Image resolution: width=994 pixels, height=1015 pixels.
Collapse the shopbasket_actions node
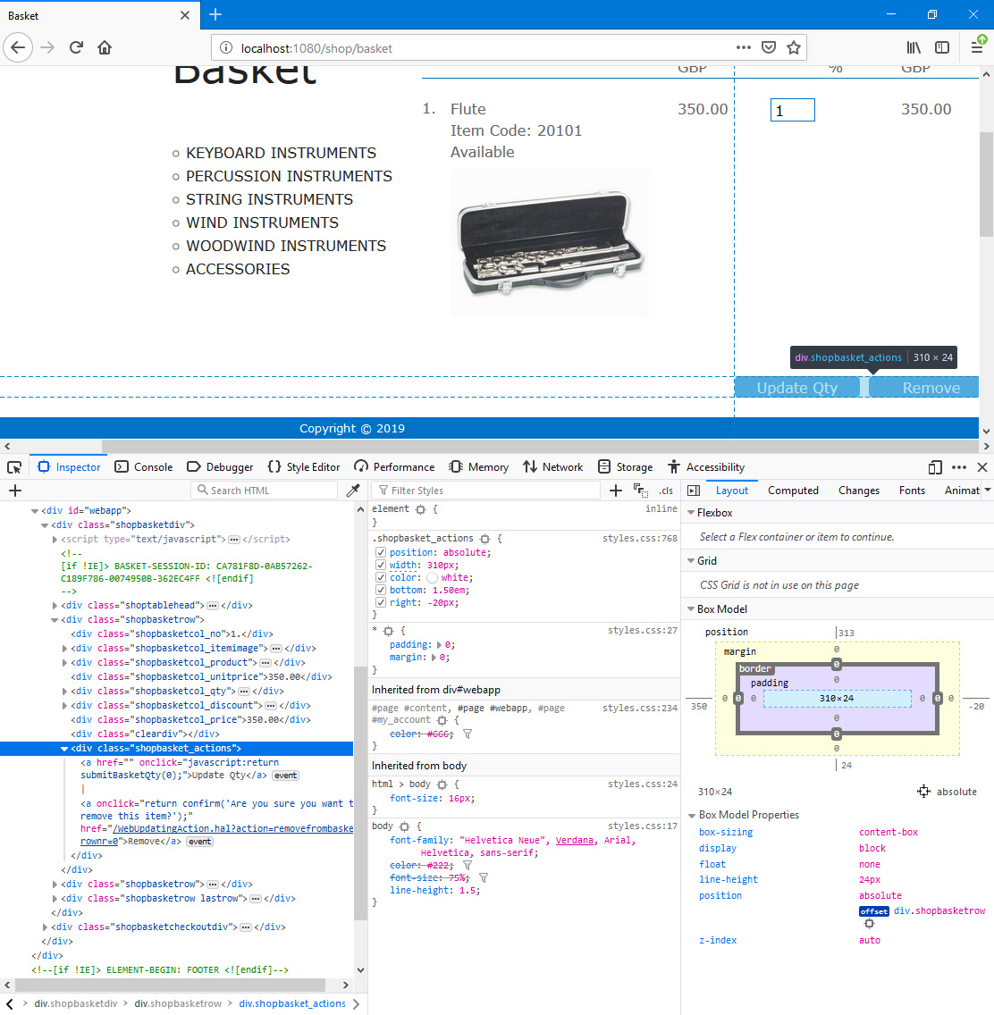click(64, 749)
